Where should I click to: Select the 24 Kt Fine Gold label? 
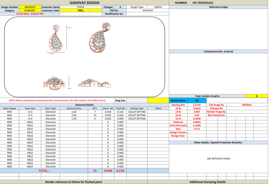(x=178, y=126)
